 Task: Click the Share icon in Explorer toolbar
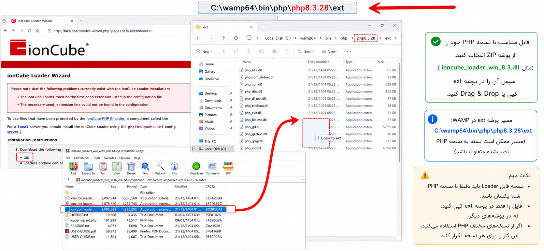[274, 51]
